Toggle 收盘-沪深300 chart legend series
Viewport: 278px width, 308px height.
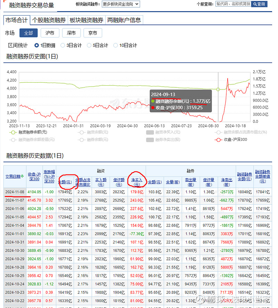pos(231,140)
